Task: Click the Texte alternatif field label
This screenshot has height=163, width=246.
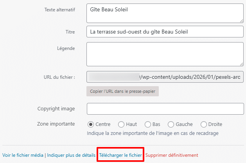Action: [x=60, y=9]
